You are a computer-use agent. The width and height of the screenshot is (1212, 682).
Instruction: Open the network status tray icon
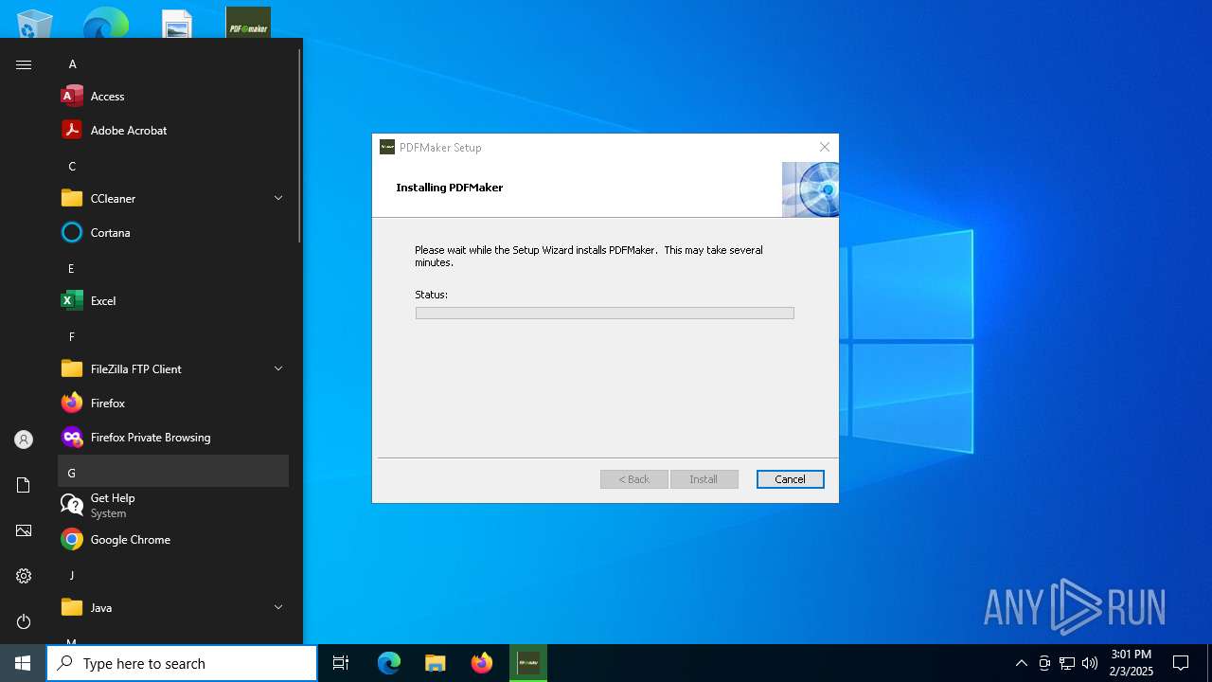point(1067,663)
